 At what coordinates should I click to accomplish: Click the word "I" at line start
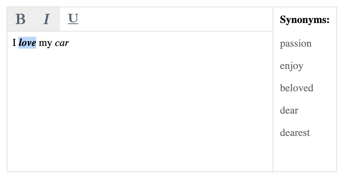point(14,43)
